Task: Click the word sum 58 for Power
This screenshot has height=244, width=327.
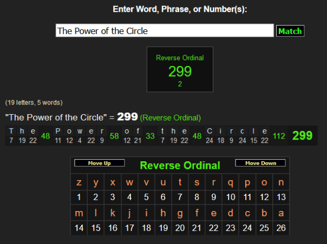Action: coord(114,136)
